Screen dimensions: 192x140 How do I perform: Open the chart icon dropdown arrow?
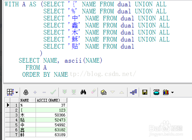[172, 93]
